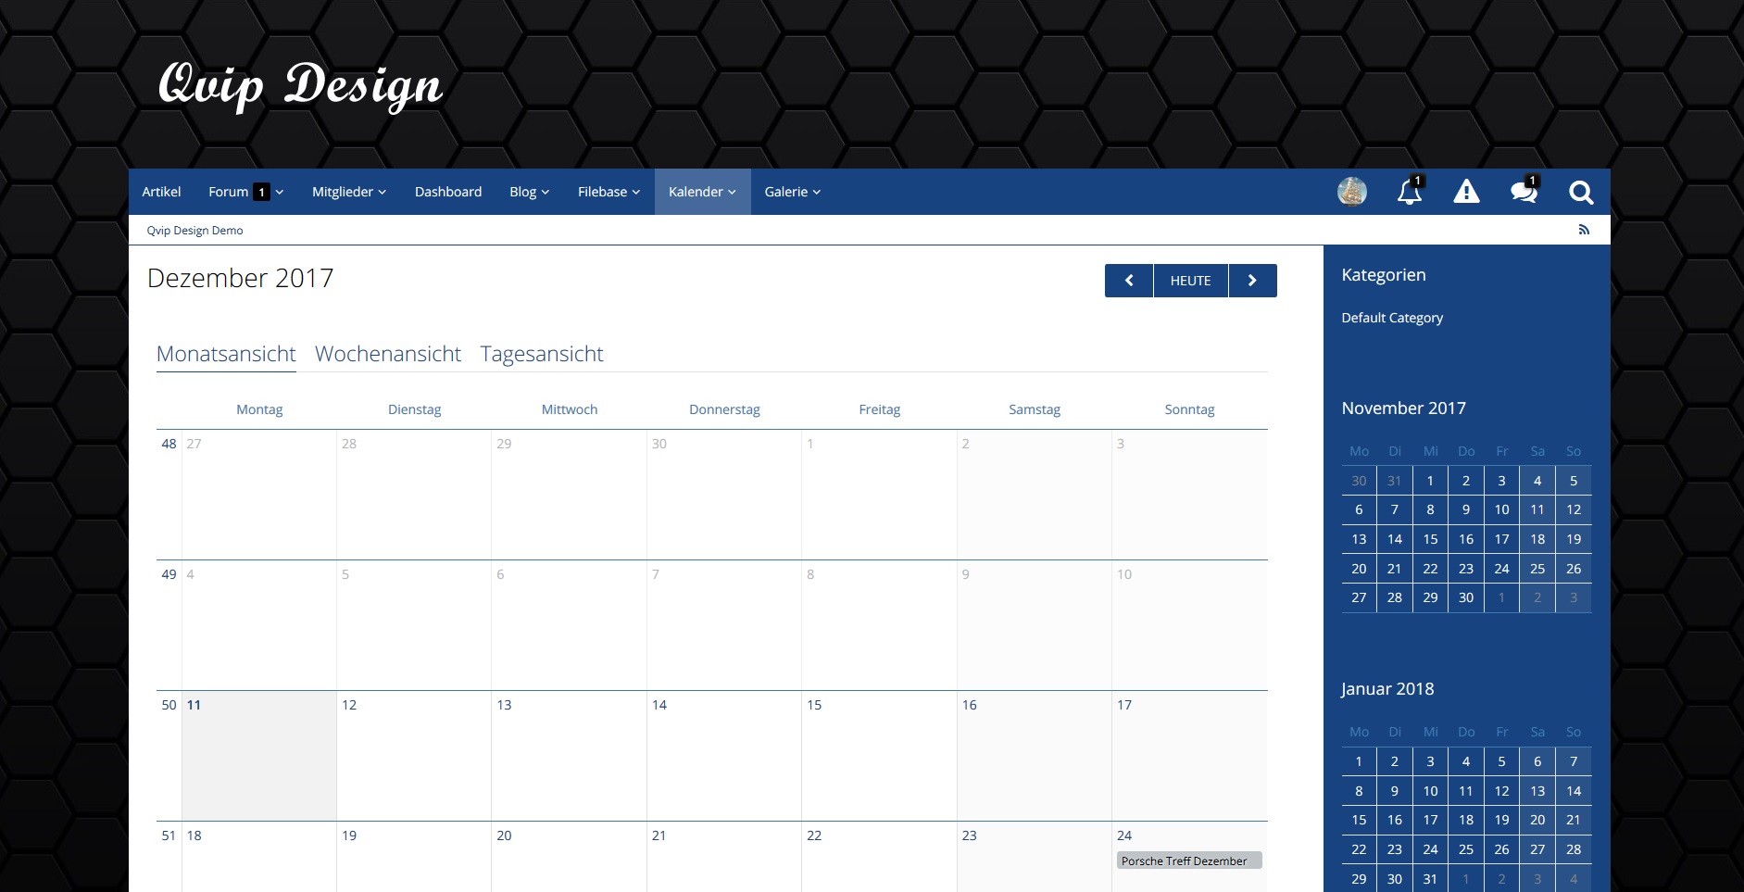The height and width of the screenshot is (892, 1744).
Task: Open notifications bell icon
Action: (x=1410, y=191)
